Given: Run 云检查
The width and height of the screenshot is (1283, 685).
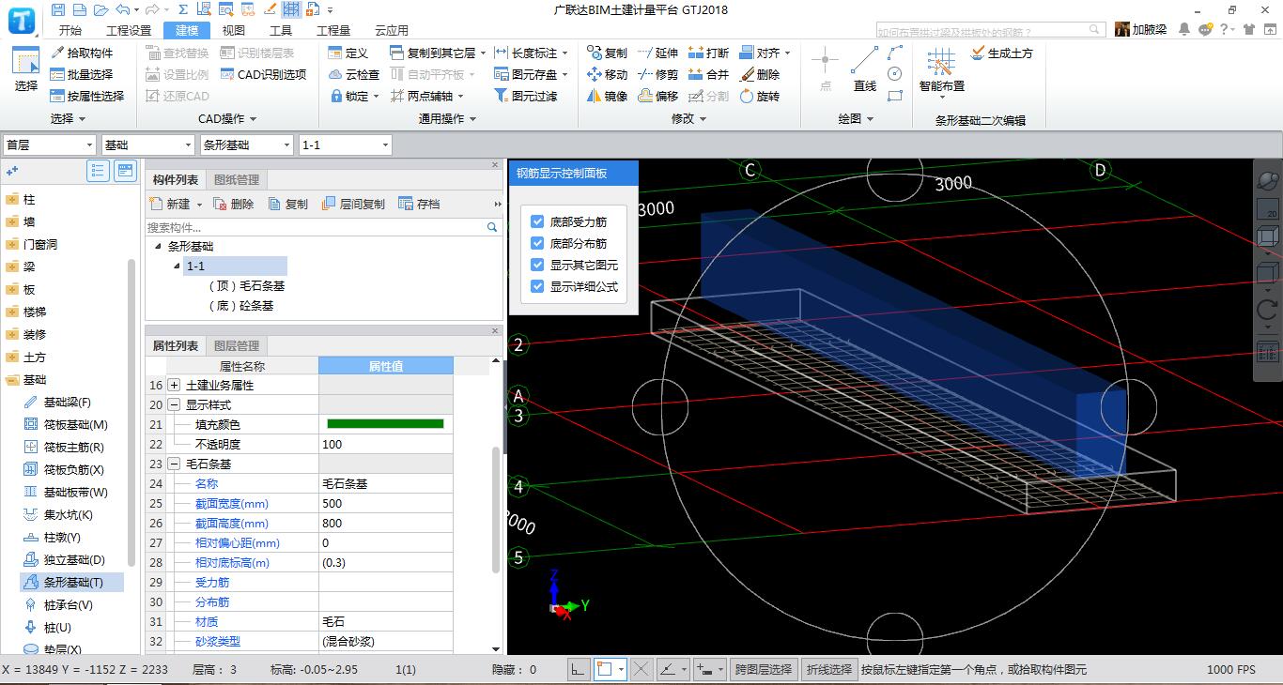Looking at the screenshot, I should 354,74.
